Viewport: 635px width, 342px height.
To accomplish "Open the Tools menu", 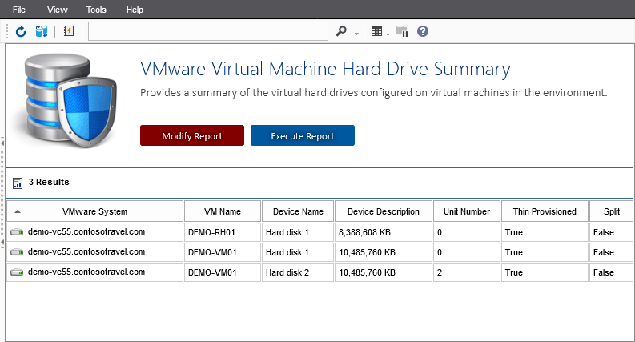I will click(x=96, y=10).
